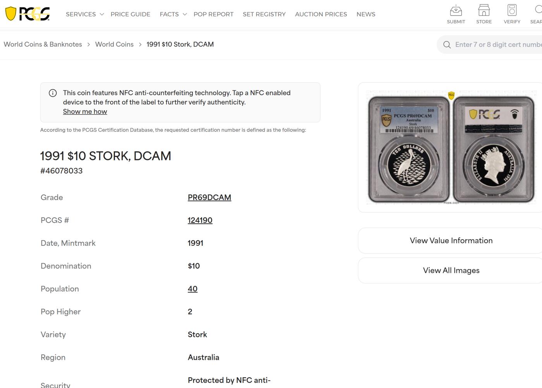Click the View Value Information button
This screenshot has width=542, height=388.
pyautogui.click(x=451, y=241)
